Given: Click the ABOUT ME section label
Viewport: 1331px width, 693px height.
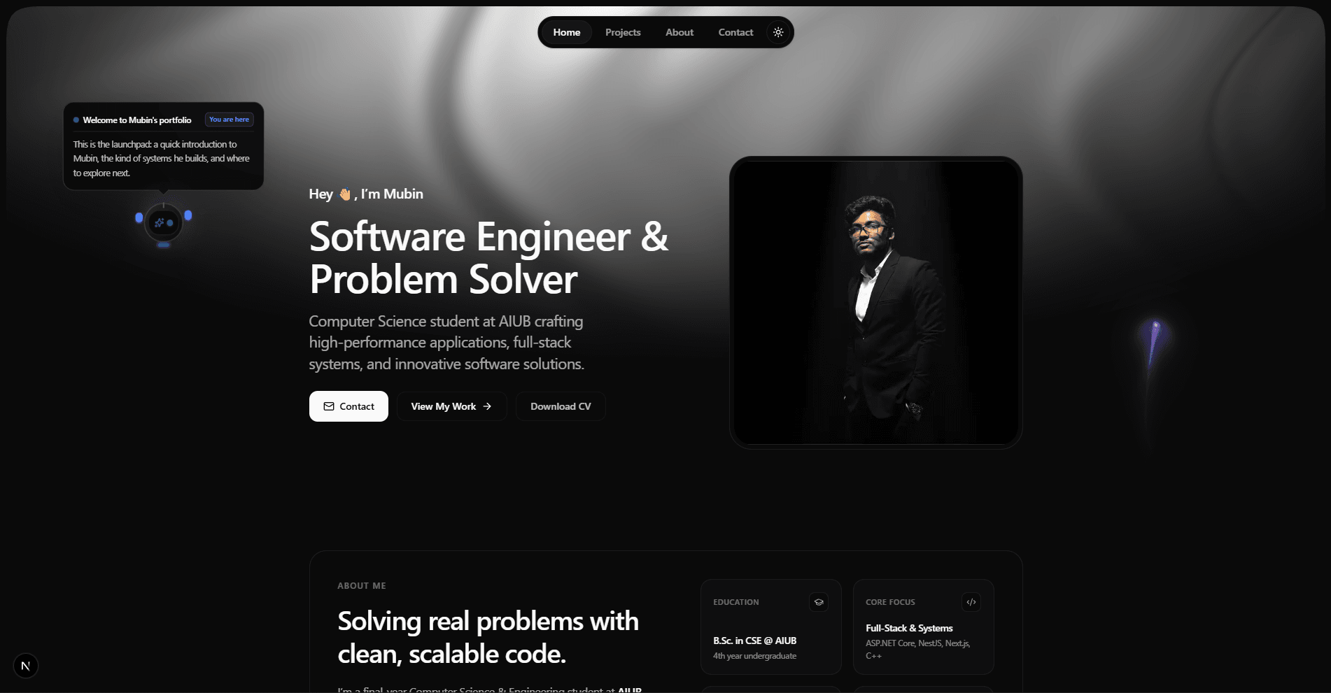Looking at the screenshot, I should click(362, 586).
